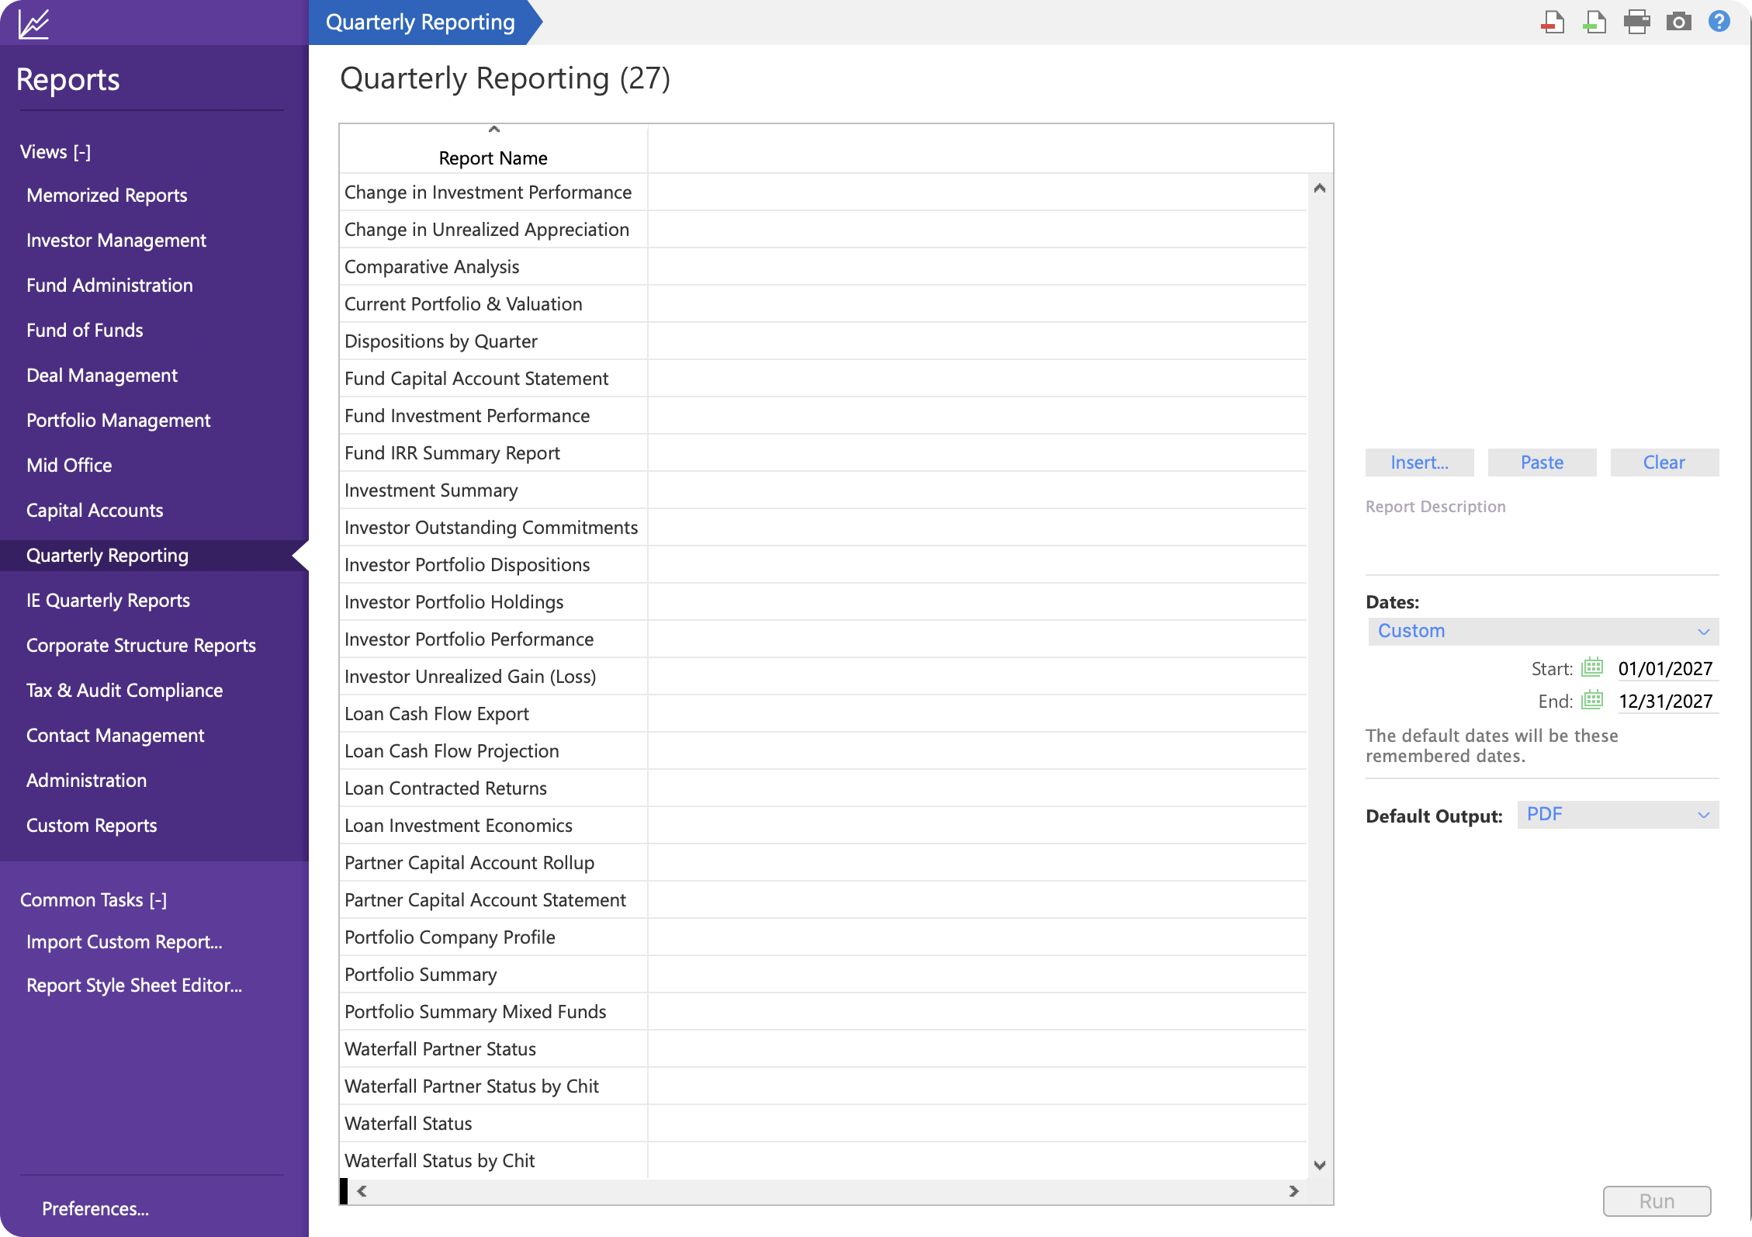Click the red-marked document export icon
This screenshot has height=1237, width=1752.
1553,22
